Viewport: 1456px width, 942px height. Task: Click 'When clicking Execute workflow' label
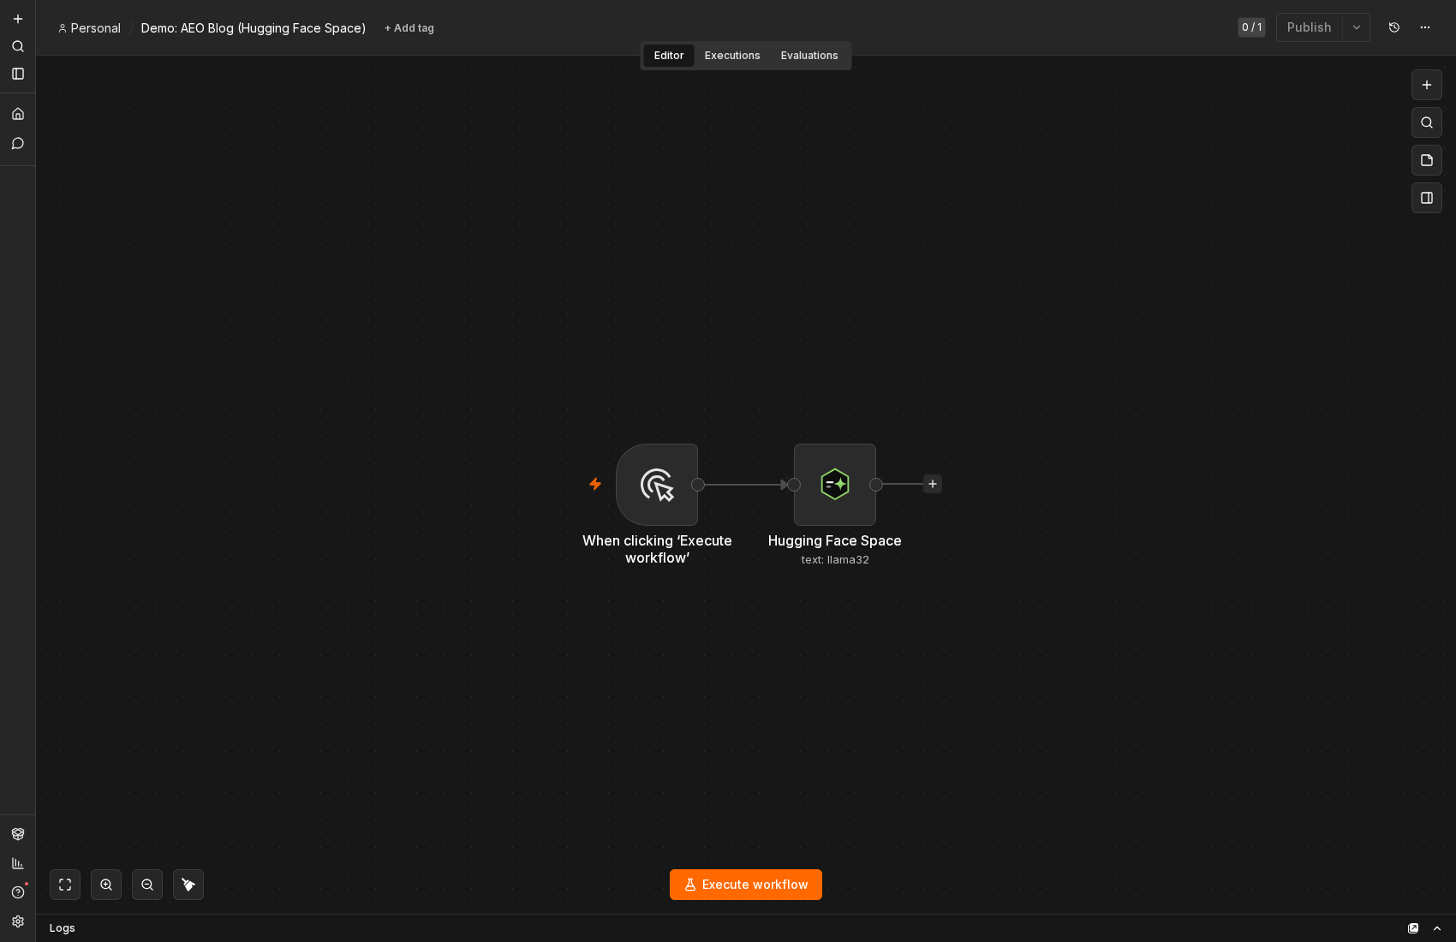coord(657,550)
